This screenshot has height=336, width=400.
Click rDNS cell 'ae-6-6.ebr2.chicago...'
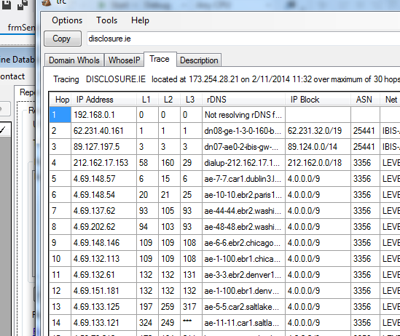tap(243, 243)
